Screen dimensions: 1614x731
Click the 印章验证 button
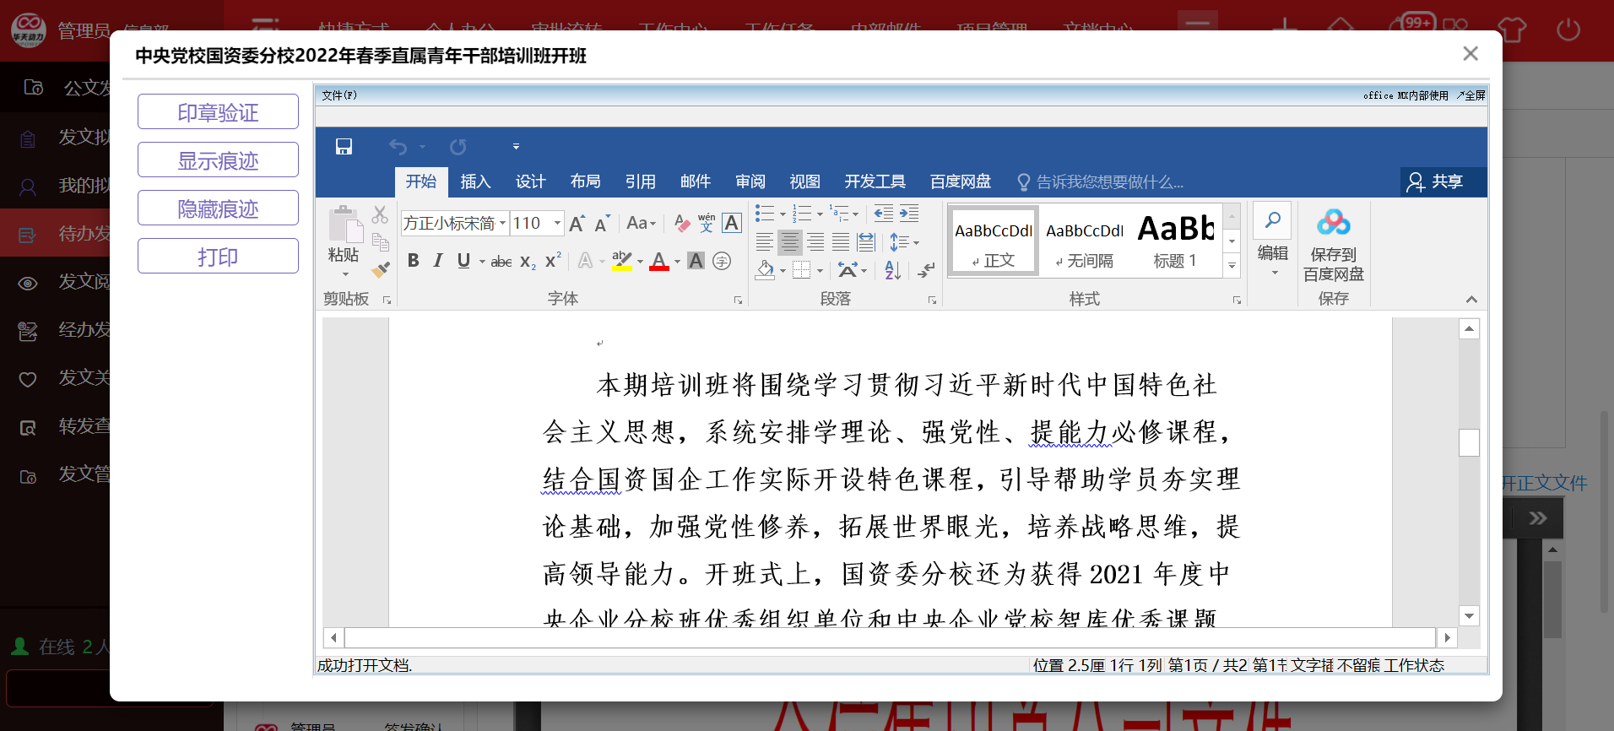pos(218,112)
